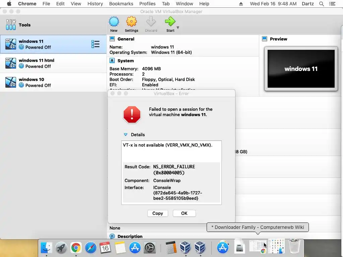Viewport: 343px width, 257px height.
Task: Open Safari compass icon in Dock
Action: [x=90, y=248]
